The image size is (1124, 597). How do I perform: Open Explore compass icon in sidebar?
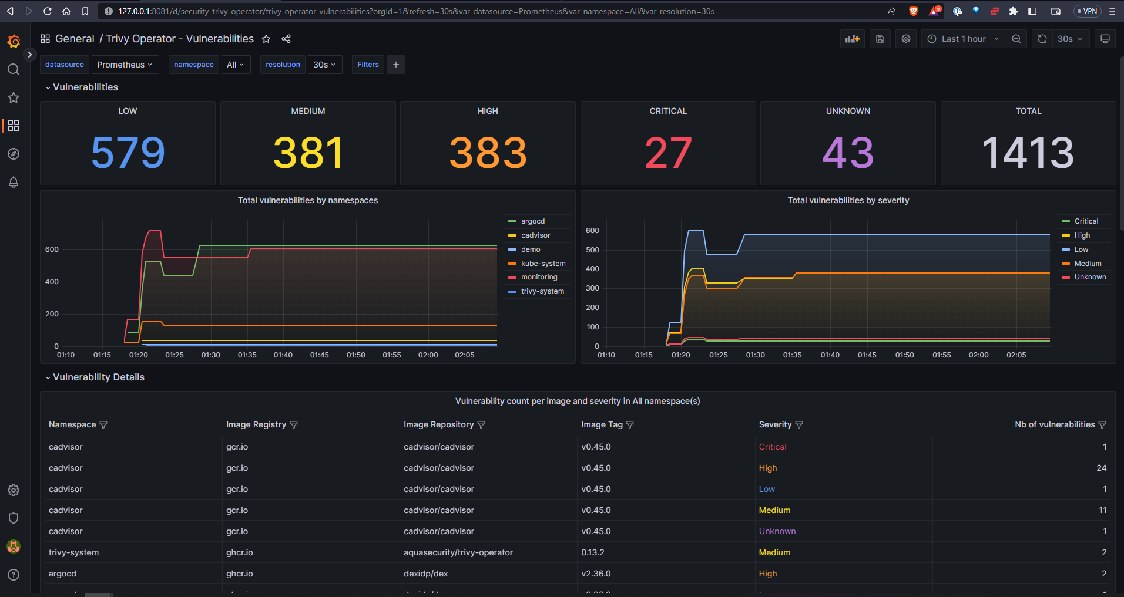[x=14, y=154]
